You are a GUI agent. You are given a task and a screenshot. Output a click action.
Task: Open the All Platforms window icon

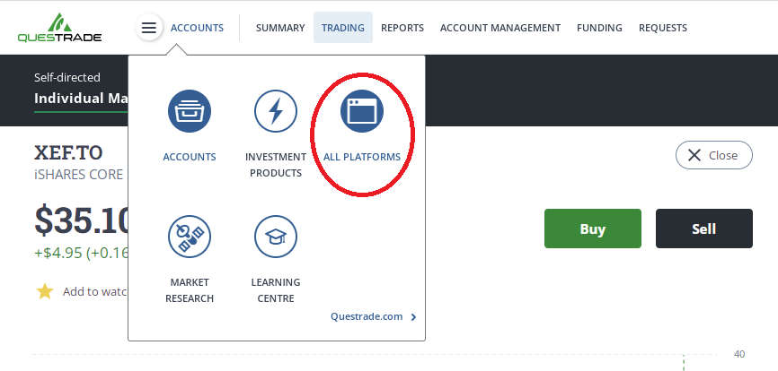click(362, 111)
